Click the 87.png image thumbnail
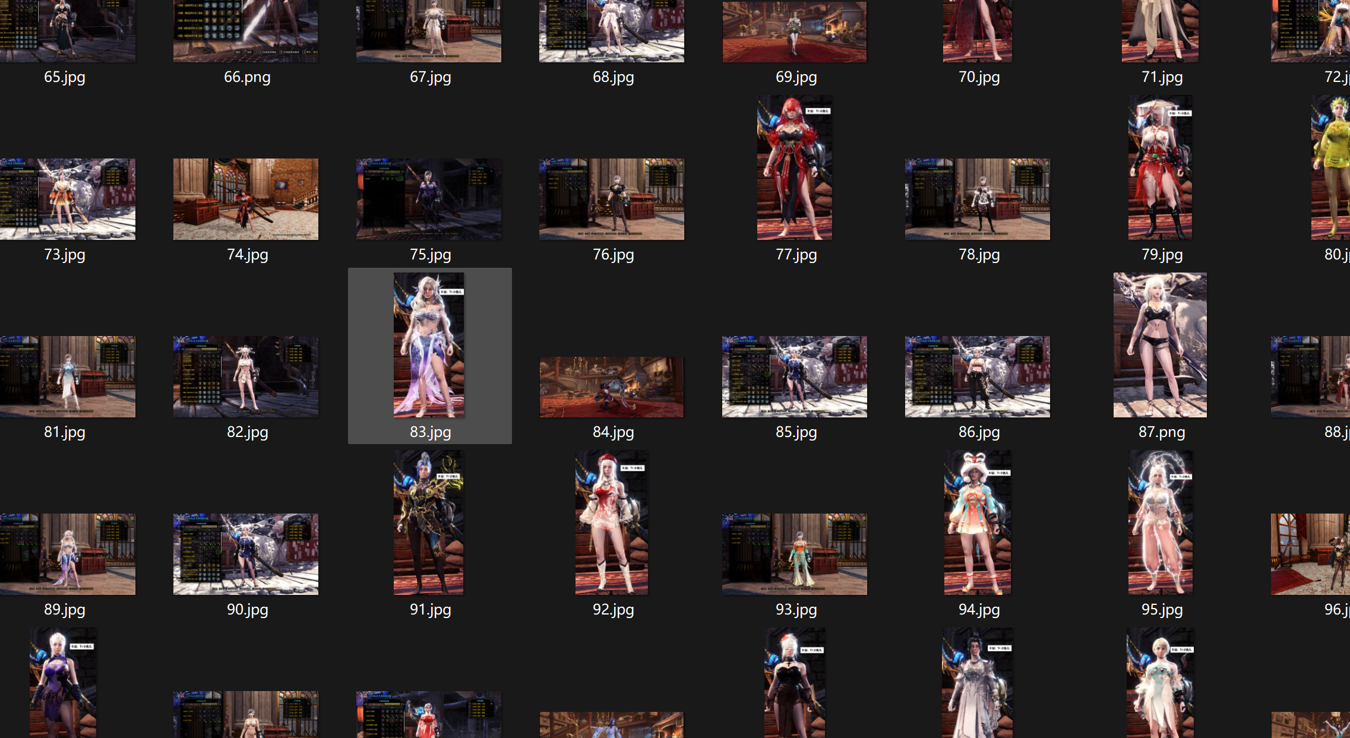 click(1160, 344)
